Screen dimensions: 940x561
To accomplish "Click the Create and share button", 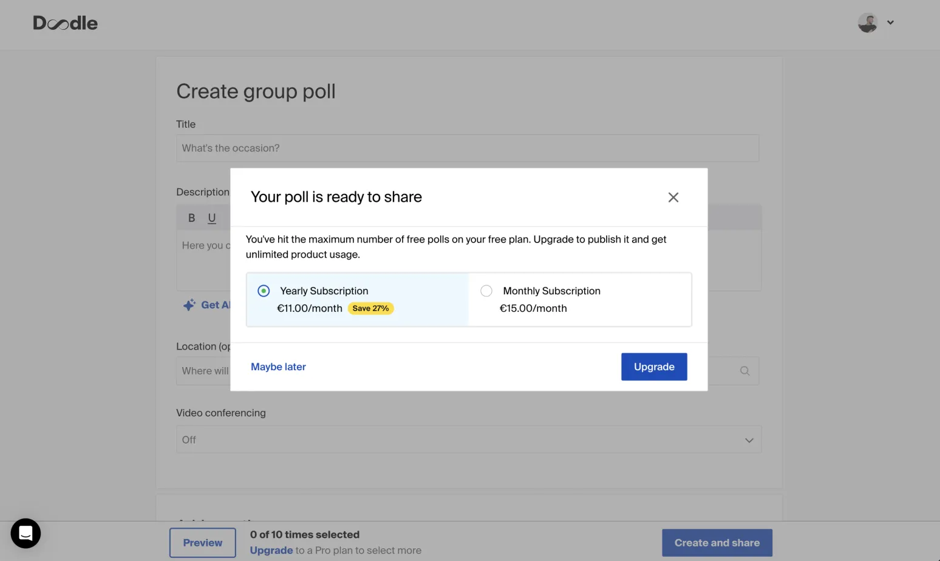I will pyautogui.click(x=717, y=543).
